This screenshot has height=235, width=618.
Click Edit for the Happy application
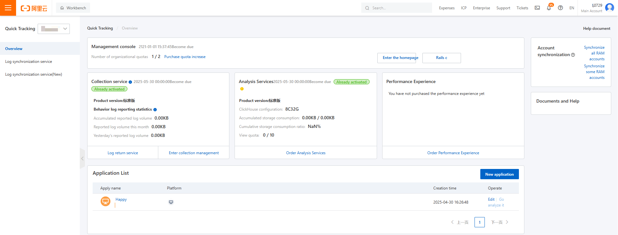coord(491,199)
